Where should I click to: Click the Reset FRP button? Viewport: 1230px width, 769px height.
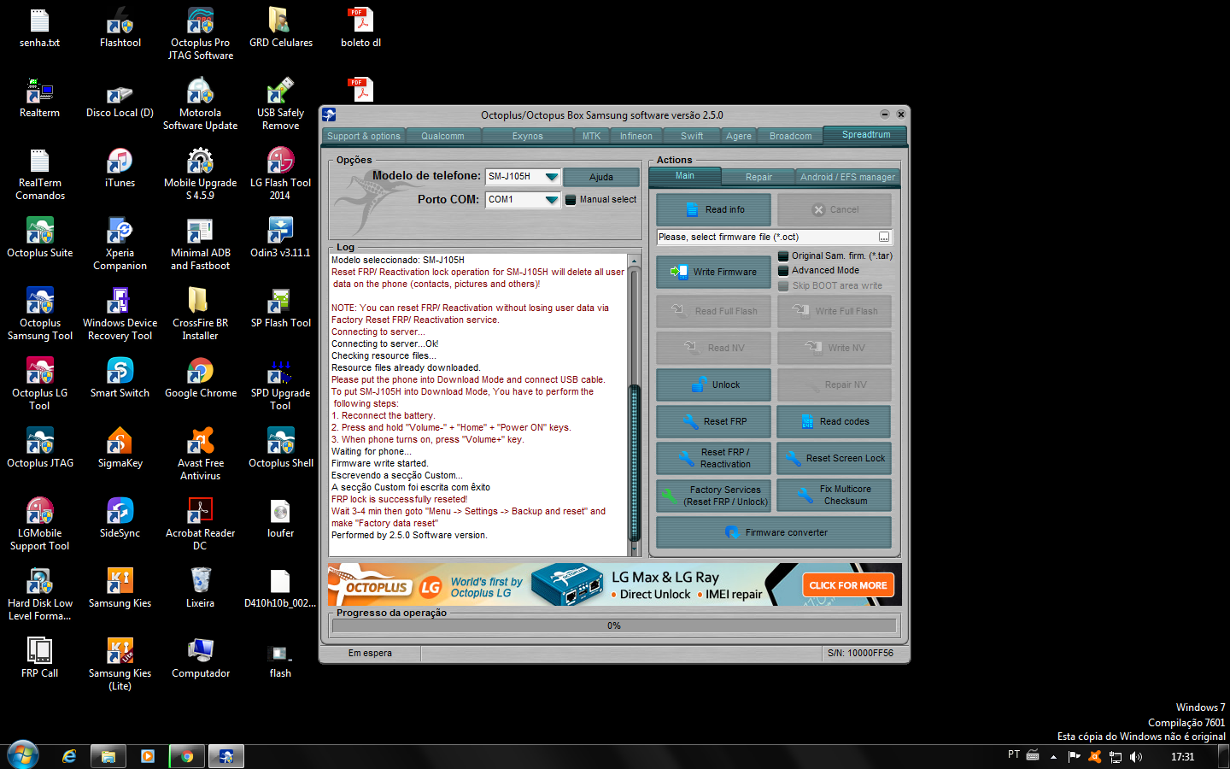pyautogui.click(x=713, y=422)
